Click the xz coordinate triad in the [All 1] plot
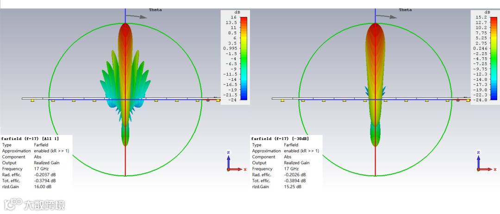This screenshot has height=214, width=500. coord(235,161)
